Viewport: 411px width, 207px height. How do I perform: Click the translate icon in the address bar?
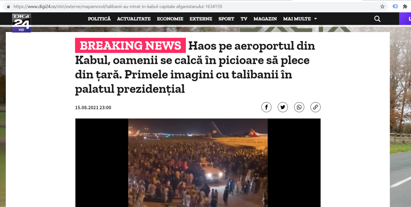pos(395,7)
